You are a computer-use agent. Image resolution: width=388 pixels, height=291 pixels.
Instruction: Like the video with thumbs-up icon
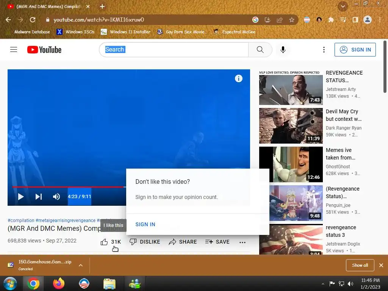(104, 242)
